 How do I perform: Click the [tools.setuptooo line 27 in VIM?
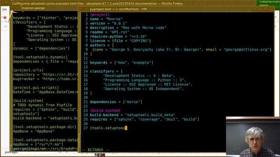(x=107, y=128)
